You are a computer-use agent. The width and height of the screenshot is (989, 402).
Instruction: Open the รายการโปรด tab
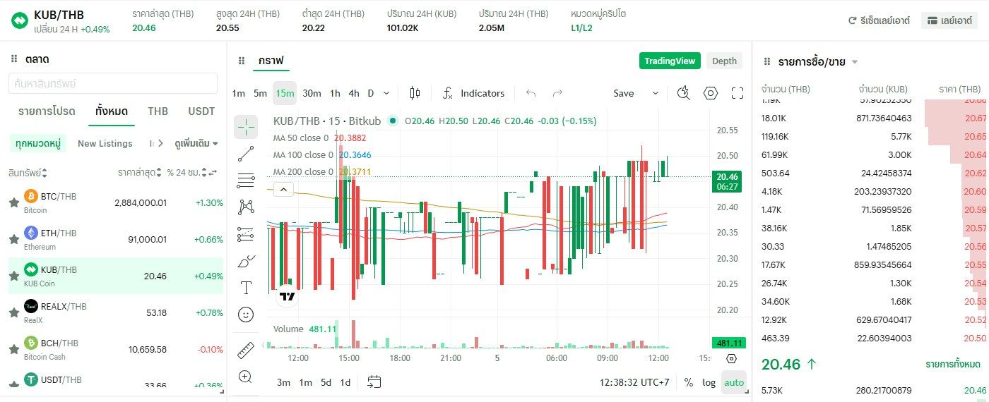47,111
